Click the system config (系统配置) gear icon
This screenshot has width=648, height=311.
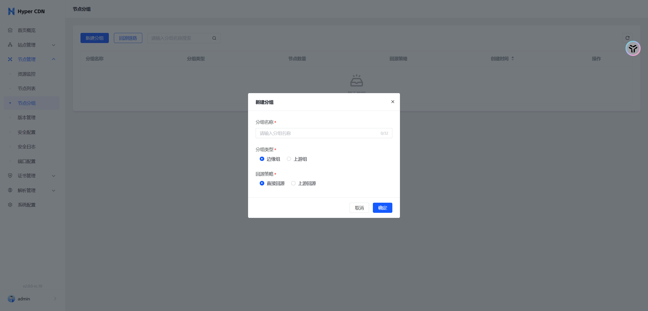pos(10,205)
